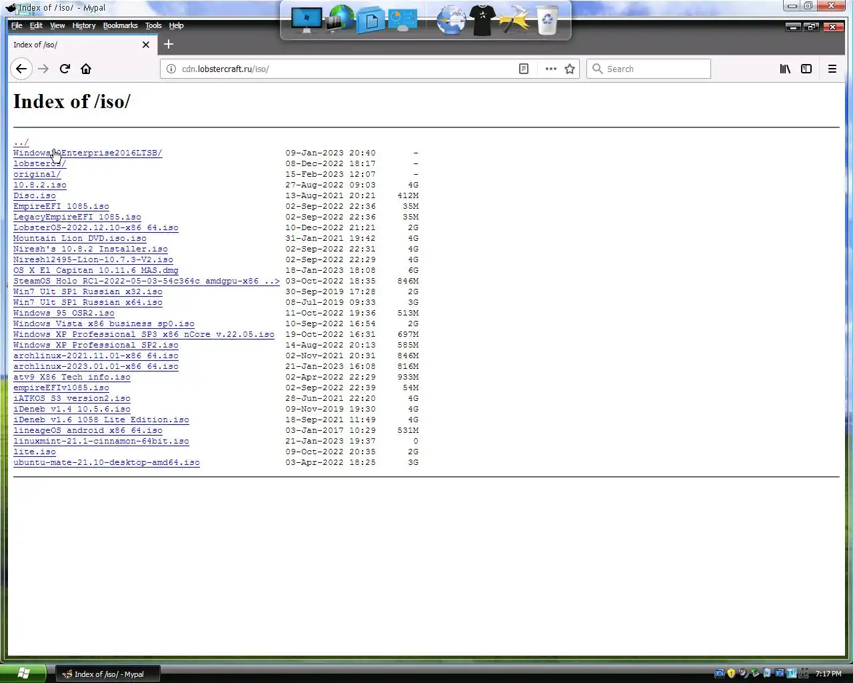Download archlinux-2023.01.01-x86_64.iso link
Image resolution: width=853 pixels, height=683 pixels.
[96, 366]
